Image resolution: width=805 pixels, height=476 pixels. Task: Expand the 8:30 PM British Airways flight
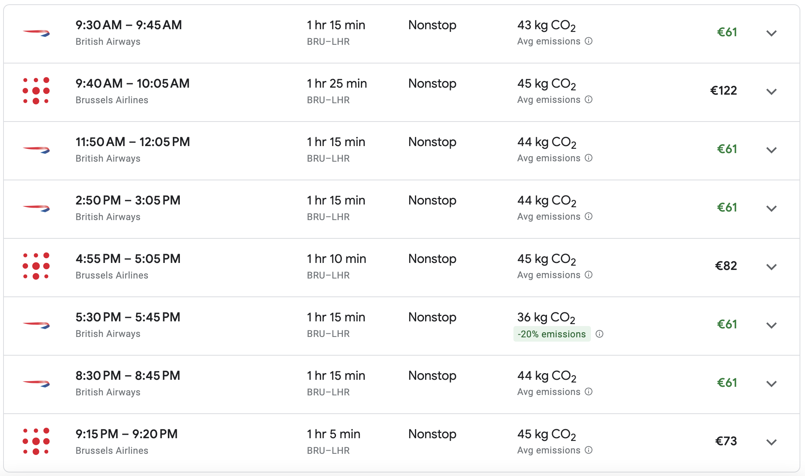[771, 384]
